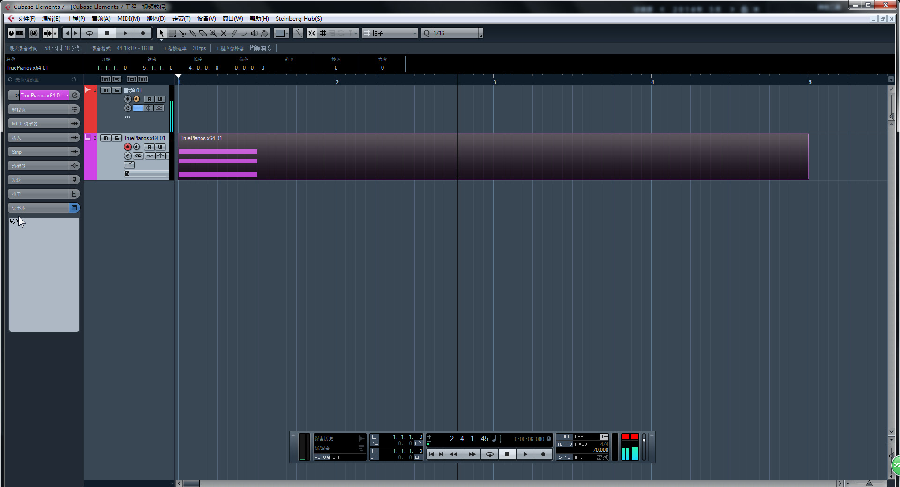Select the Glue tool
The height and width of the screenshot is (487, 900).
coord(193,33)
